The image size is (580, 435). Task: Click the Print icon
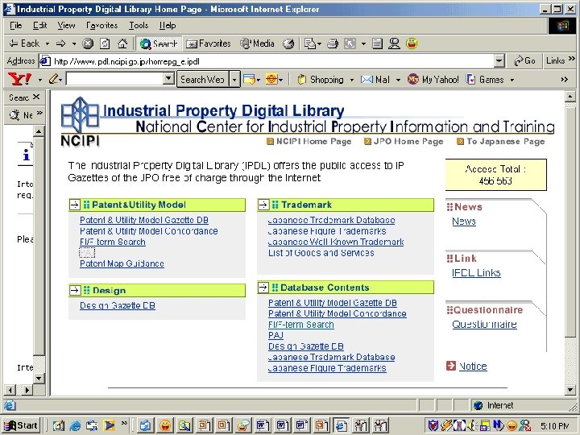[x=333, y=43]
